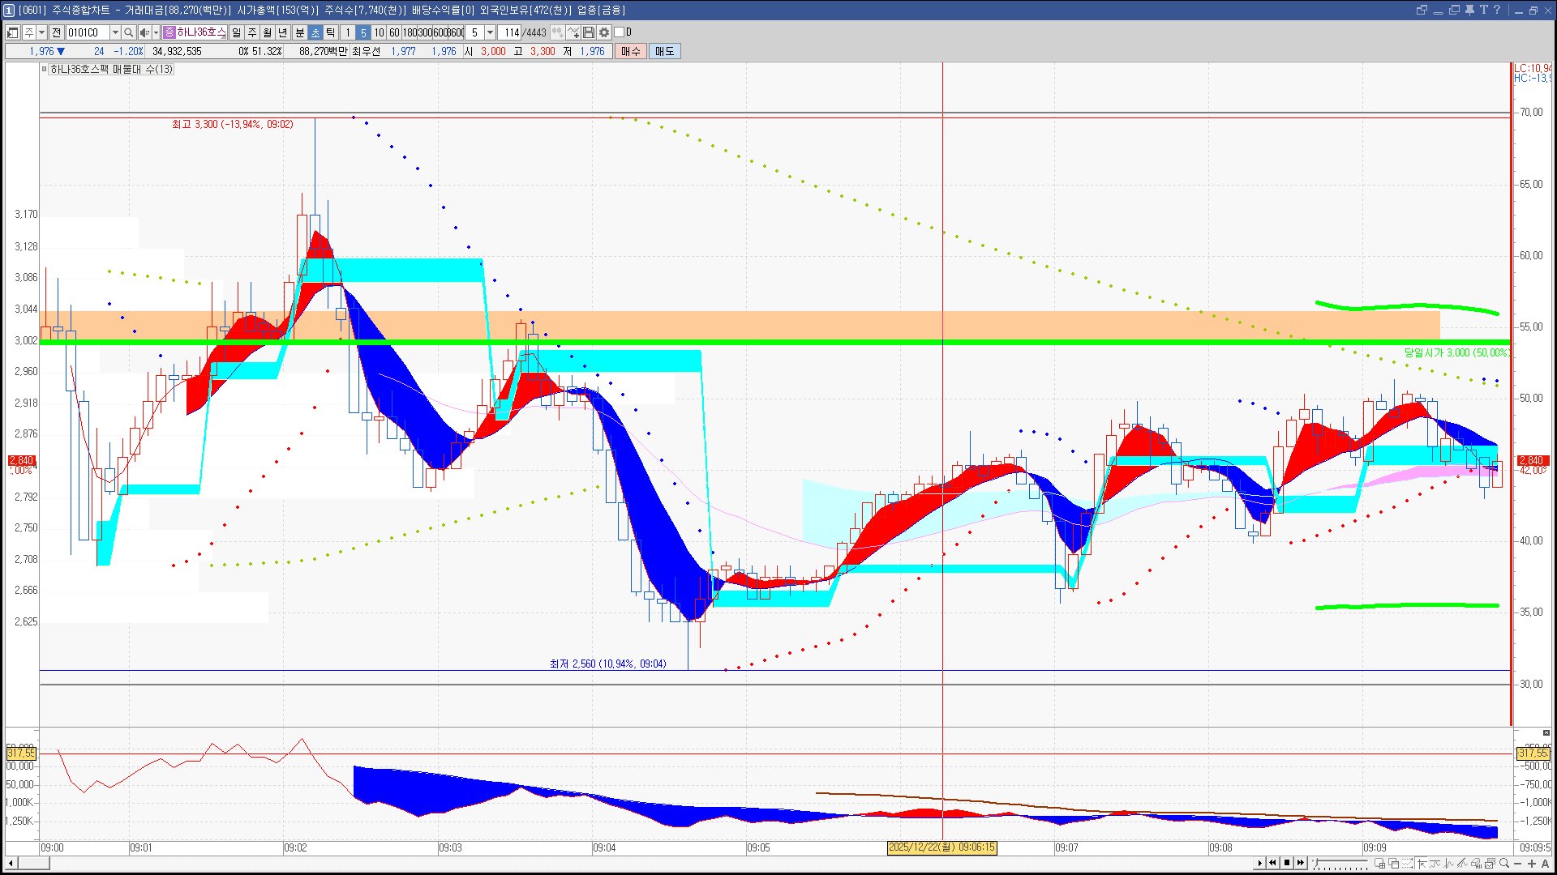Open chart settings gear icon
1557x875 pixels.
(604, 32)
